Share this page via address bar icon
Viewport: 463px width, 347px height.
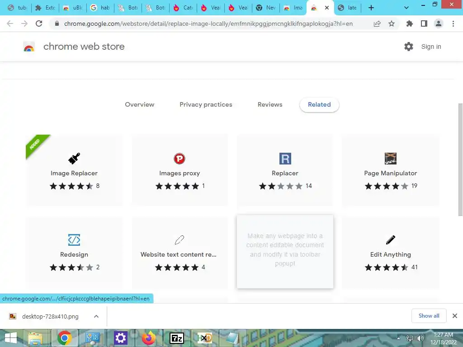(377, 23)
